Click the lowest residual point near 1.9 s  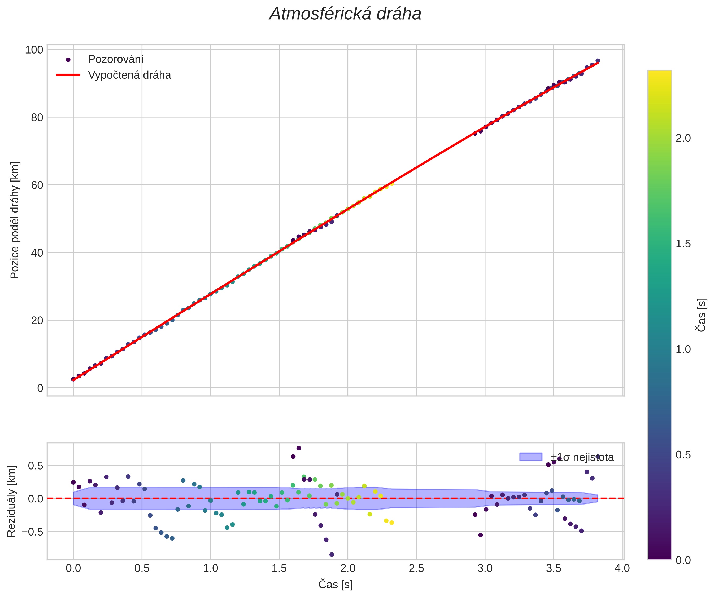point(332,555)
